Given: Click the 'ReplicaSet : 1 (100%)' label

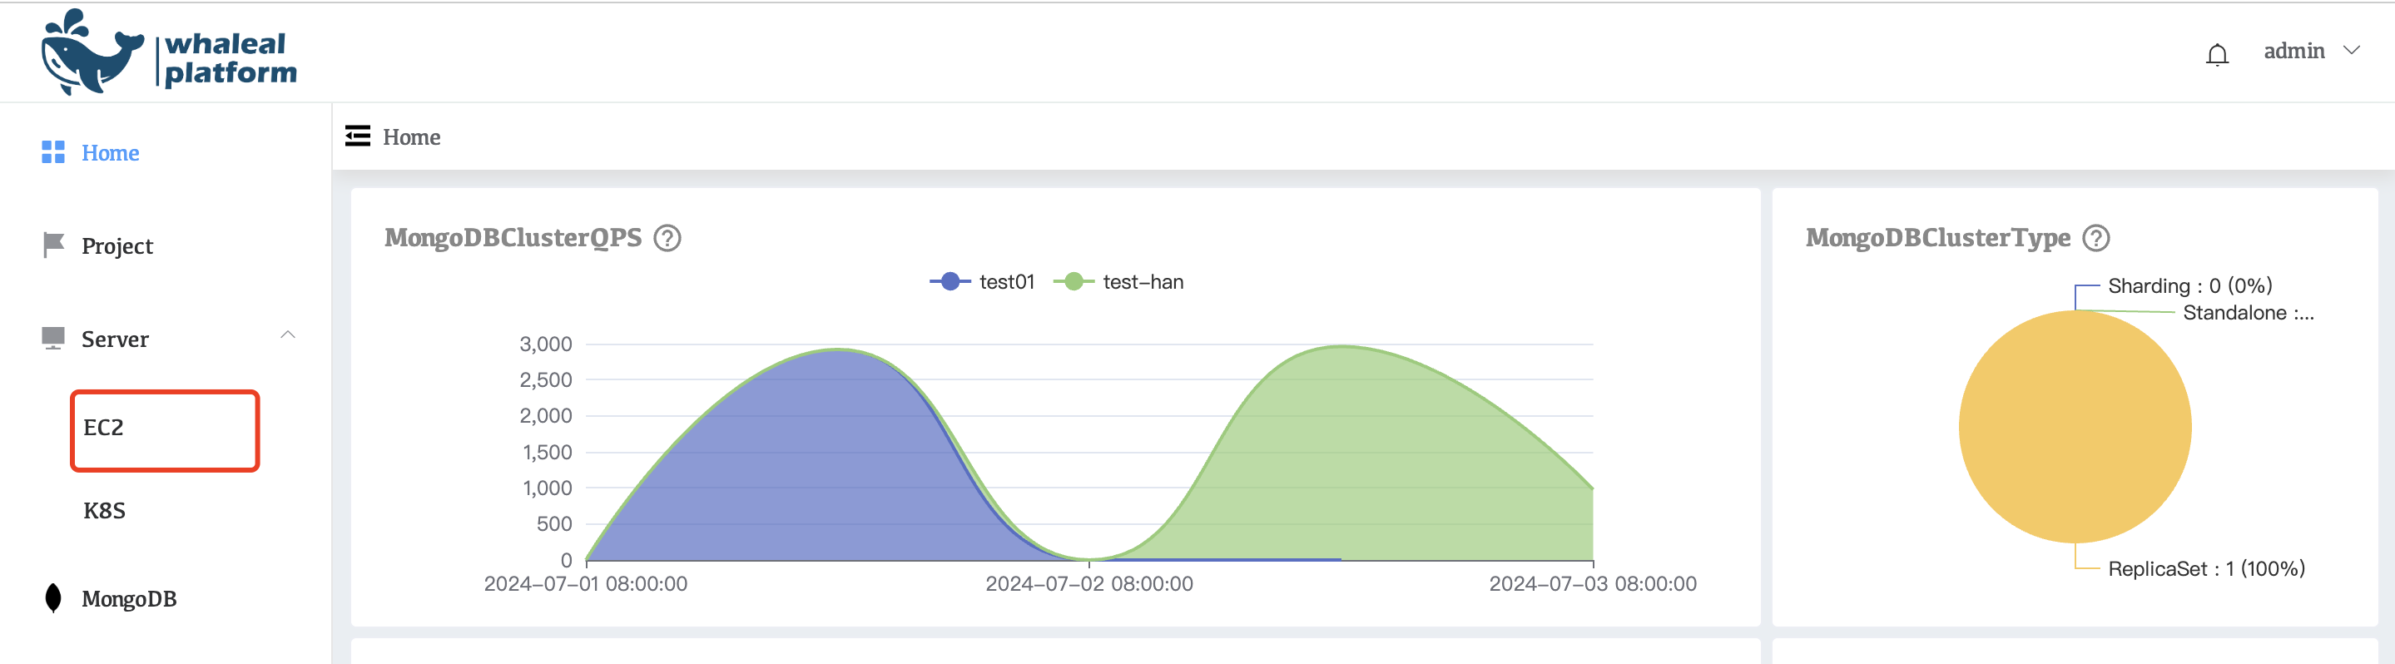Looking at the screenshot, I should [2206, 568].
